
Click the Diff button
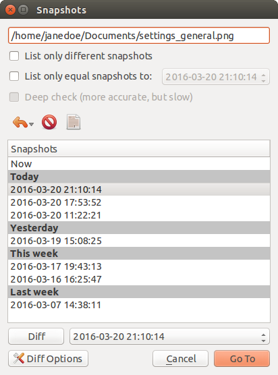36,337
